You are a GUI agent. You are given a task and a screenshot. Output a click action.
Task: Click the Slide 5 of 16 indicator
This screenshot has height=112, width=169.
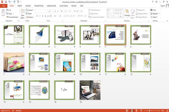(x=5, y=111)
